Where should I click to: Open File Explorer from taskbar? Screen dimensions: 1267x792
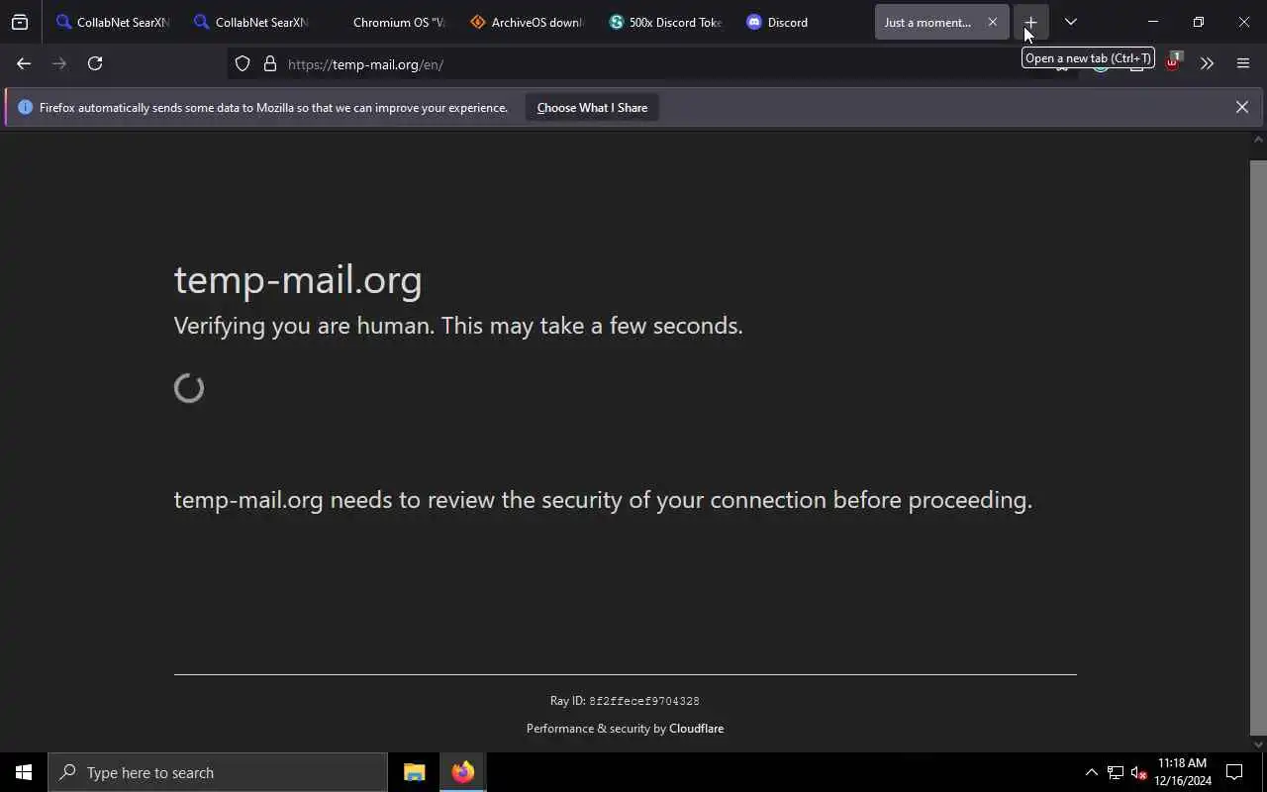pyautogui.click(x=414, y=772)
